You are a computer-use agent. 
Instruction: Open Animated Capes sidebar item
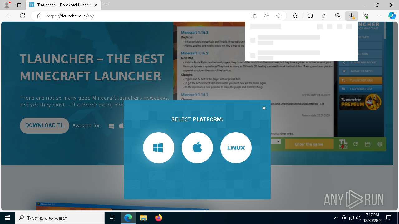tap(361, 71)
